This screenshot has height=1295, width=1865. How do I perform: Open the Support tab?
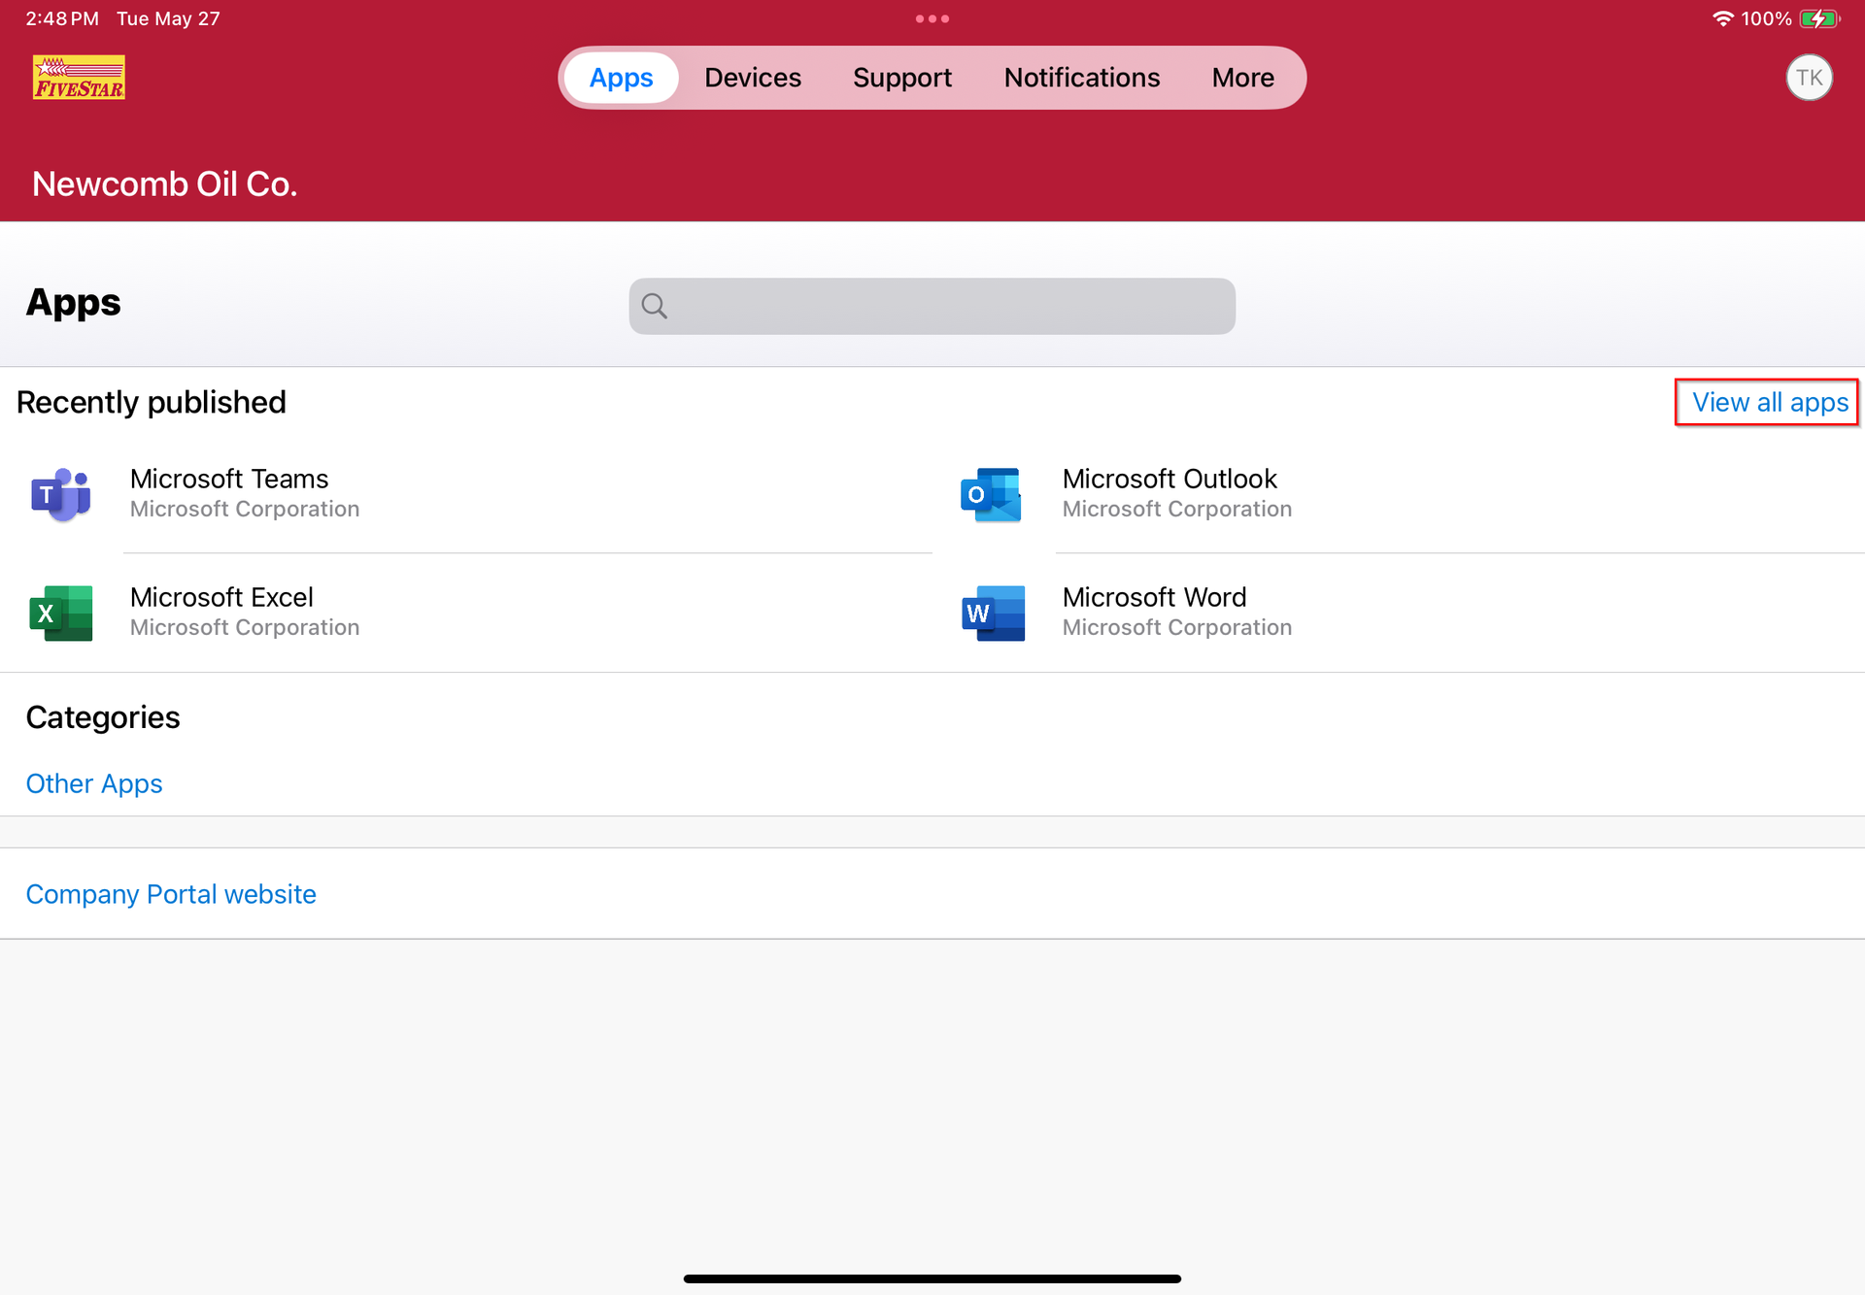coord(902,78)
